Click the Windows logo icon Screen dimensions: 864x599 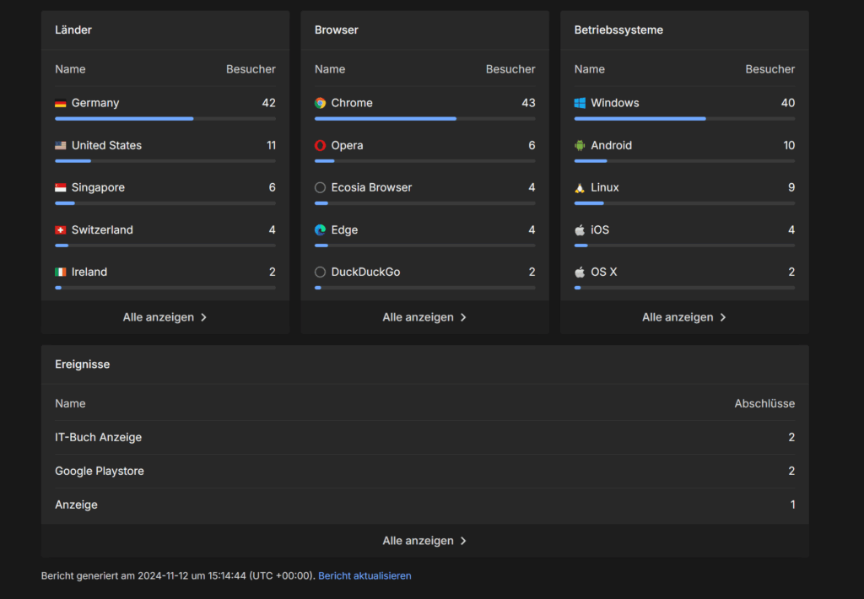(x=580, y=103)
